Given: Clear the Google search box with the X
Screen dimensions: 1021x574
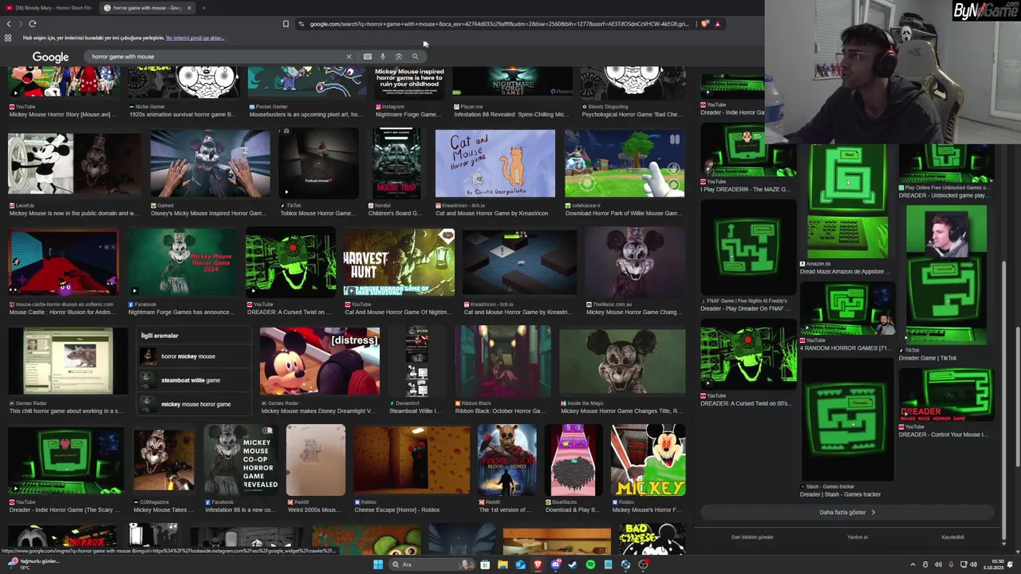Looking at the screenshot, I should pyautogui.click(x=349, y=57).
